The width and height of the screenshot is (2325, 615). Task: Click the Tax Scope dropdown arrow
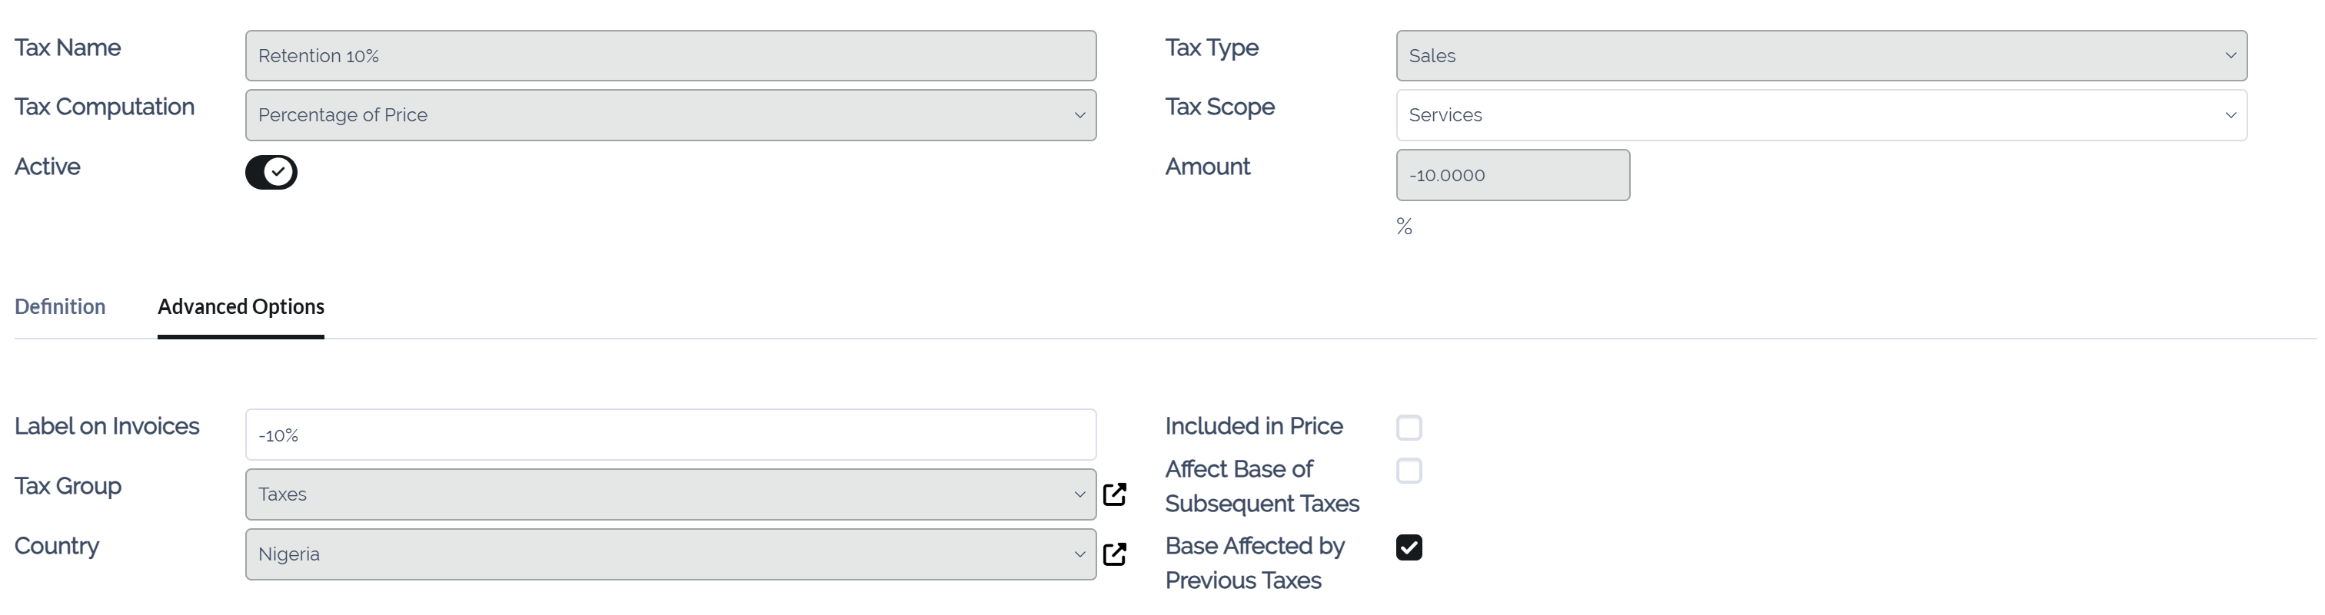[2230, 115]
